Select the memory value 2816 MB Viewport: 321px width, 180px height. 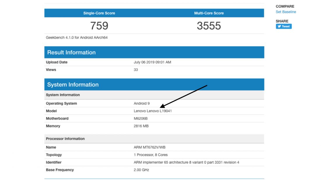pyautogui.click(x=141, y=126)
